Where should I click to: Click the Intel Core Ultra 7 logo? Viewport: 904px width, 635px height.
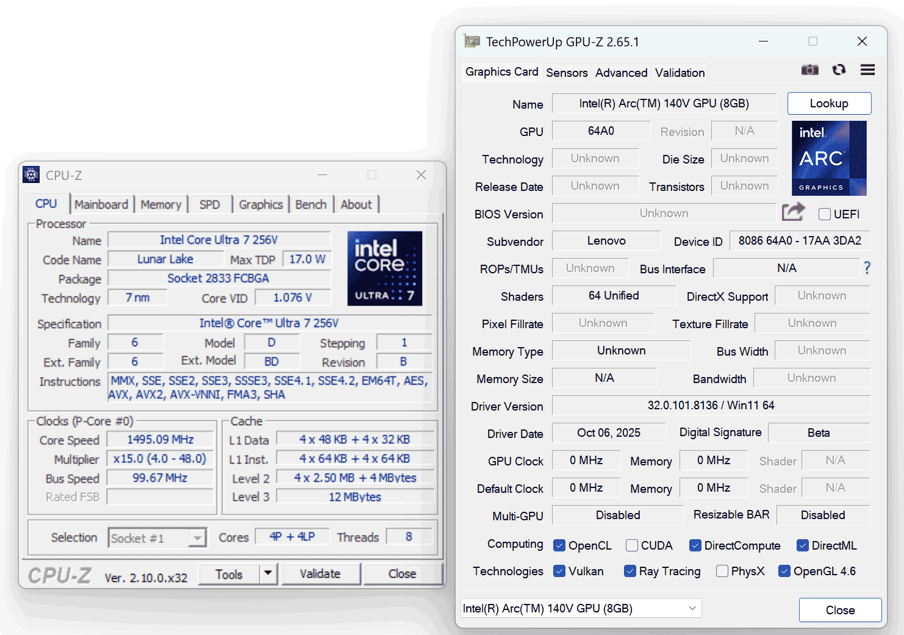[x=384, y=268]
